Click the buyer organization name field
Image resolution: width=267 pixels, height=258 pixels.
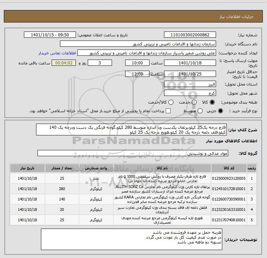pos(138,44)
